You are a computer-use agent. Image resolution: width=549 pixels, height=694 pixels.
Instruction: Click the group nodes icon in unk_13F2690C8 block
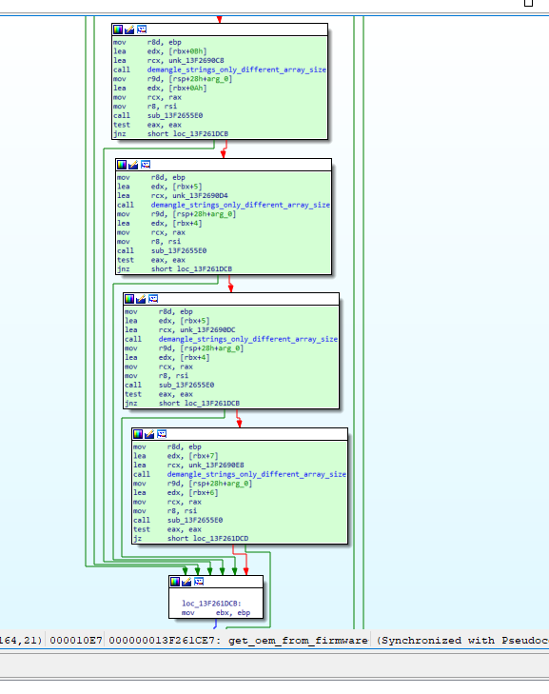[x=142, y=30]
